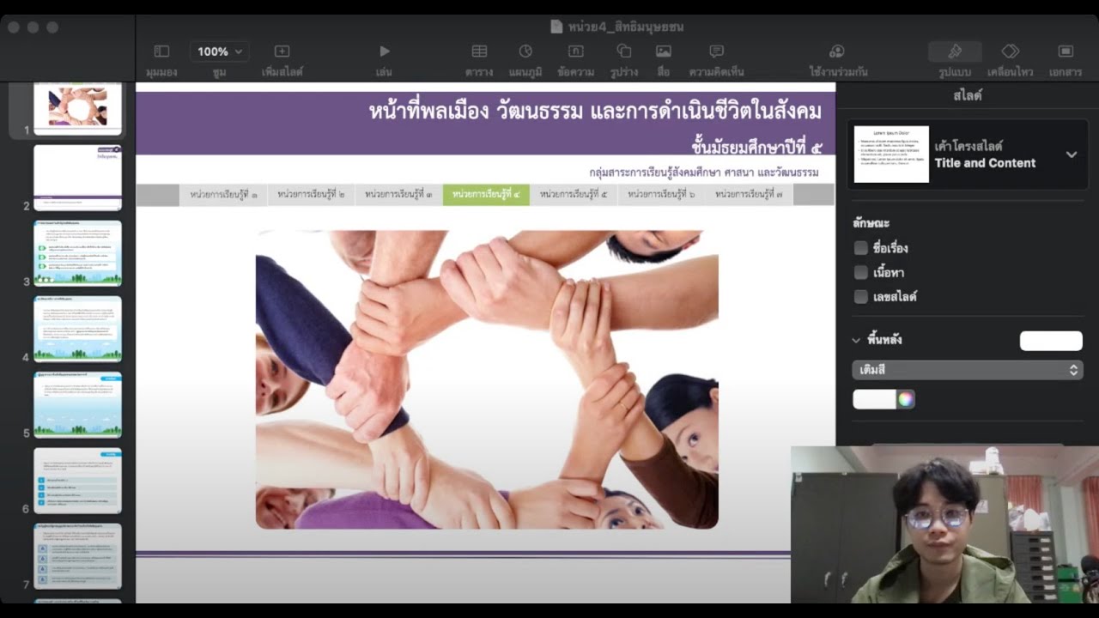
Task: Click the slide title หน้าที่พลเมือง วัฒนธรรม
Action: point(595,112)
